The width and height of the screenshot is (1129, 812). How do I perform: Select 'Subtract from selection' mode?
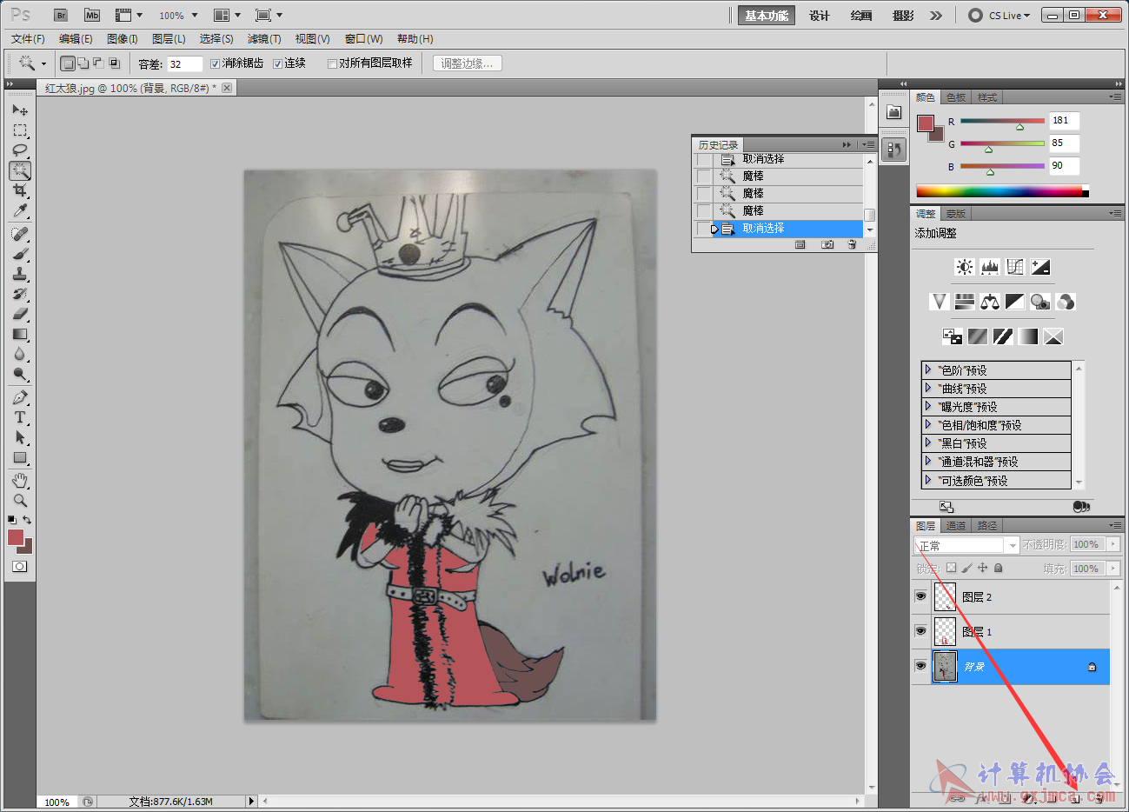coord(98,63)
